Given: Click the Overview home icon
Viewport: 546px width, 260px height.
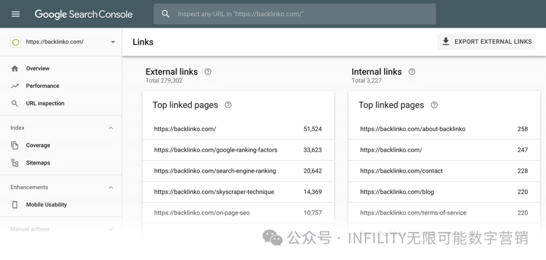Looking at the screenshot, I should click(15, 68).
